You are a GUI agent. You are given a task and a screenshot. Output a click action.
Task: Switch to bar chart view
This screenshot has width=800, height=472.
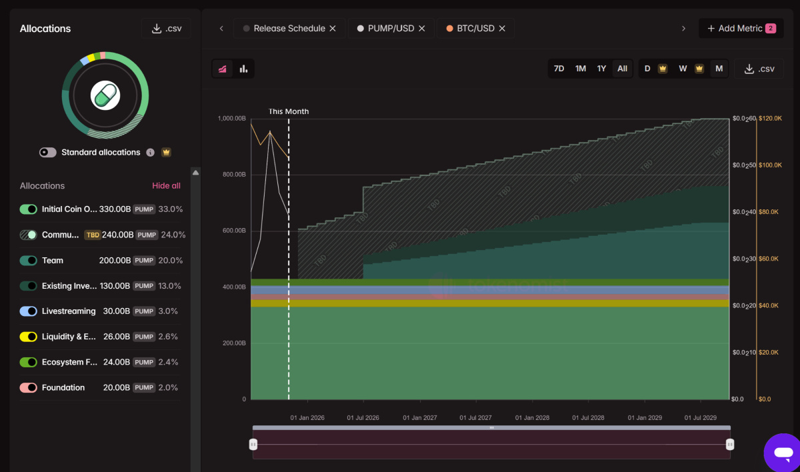tap(243, 69)
